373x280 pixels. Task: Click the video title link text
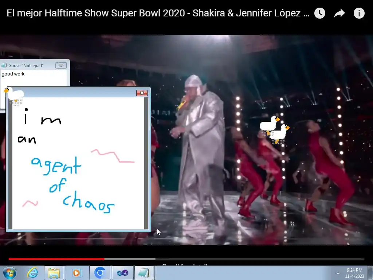(158, 13)
